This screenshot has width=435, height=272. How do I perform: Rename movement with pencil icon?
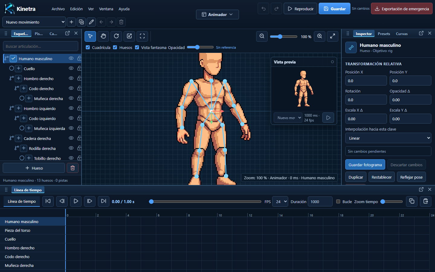[x=91, y=22]
